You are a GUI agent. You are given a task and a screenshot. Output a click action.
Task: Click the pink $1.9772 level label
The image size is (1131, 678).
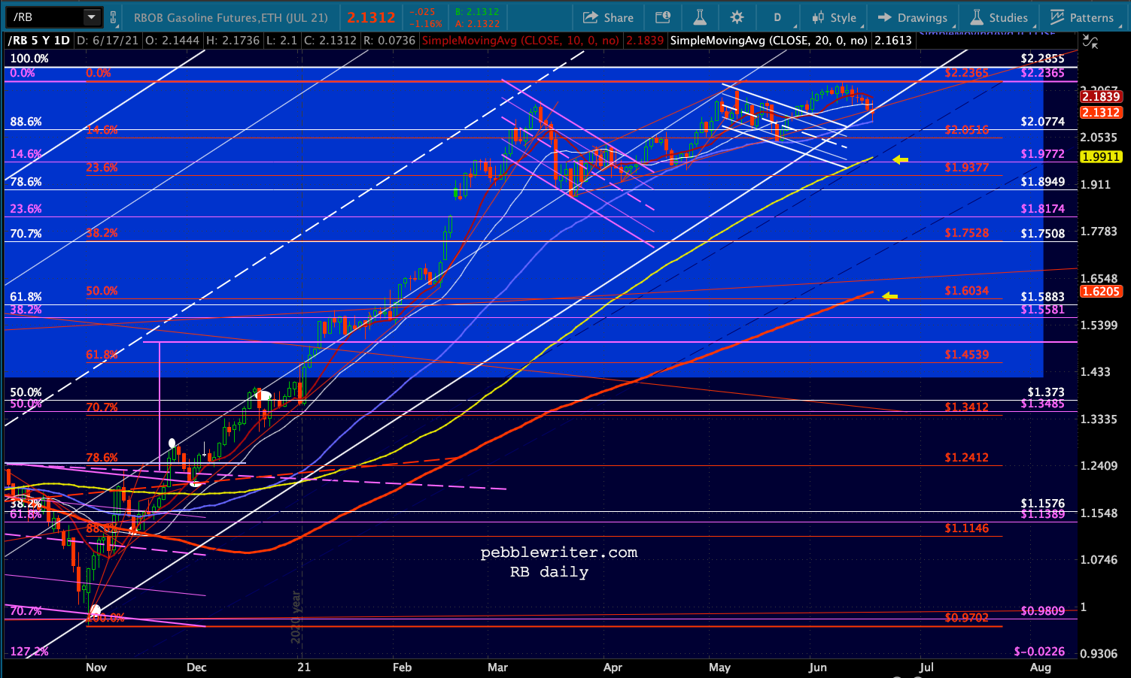(x=1043, y=153)
